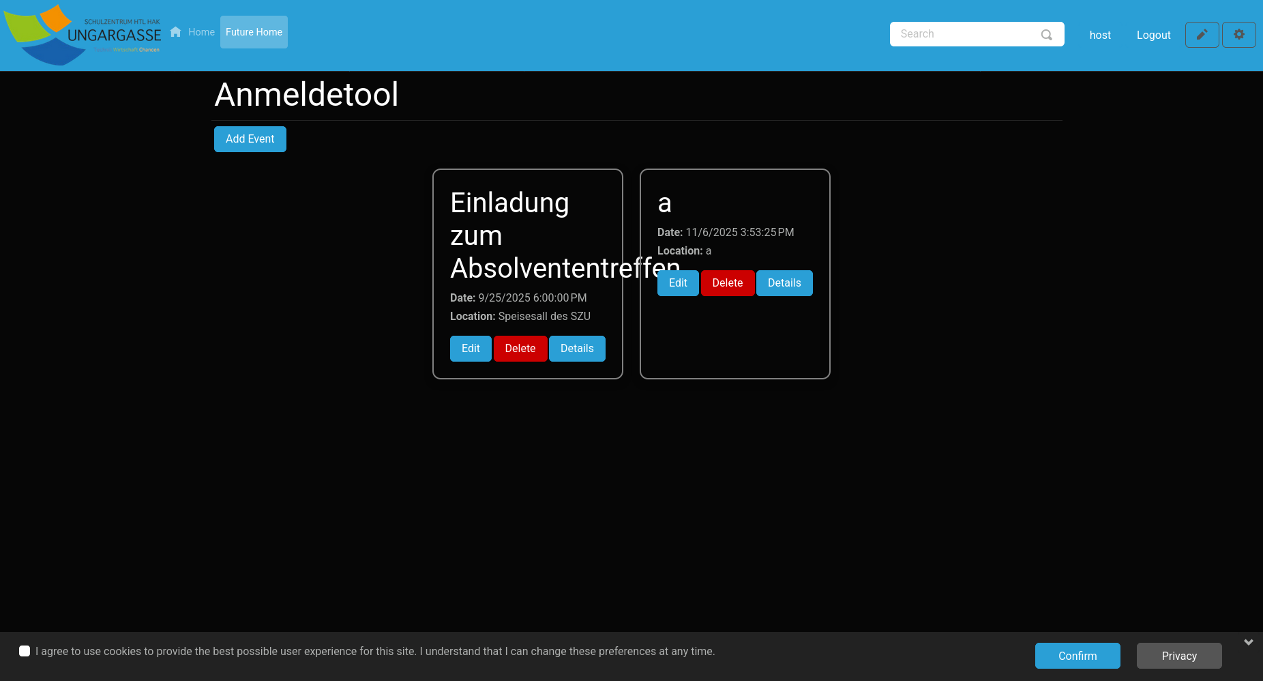Click the Ungargasse school logo
1263x681 pixels.
click(x=83, y=35)
